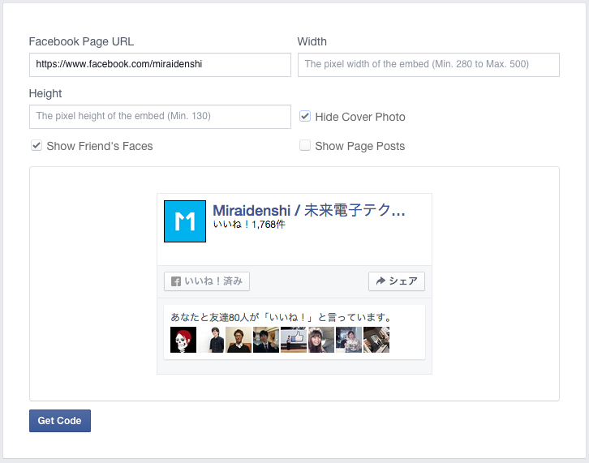Click the Facebook Page URL input field
The width and height of the screenshot is (589, 463).
[160, 65]
